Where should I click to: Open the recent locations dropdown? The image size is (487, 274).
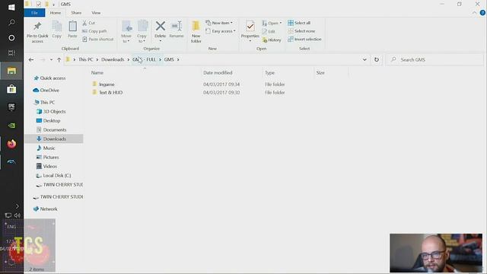tap(51, 59)
